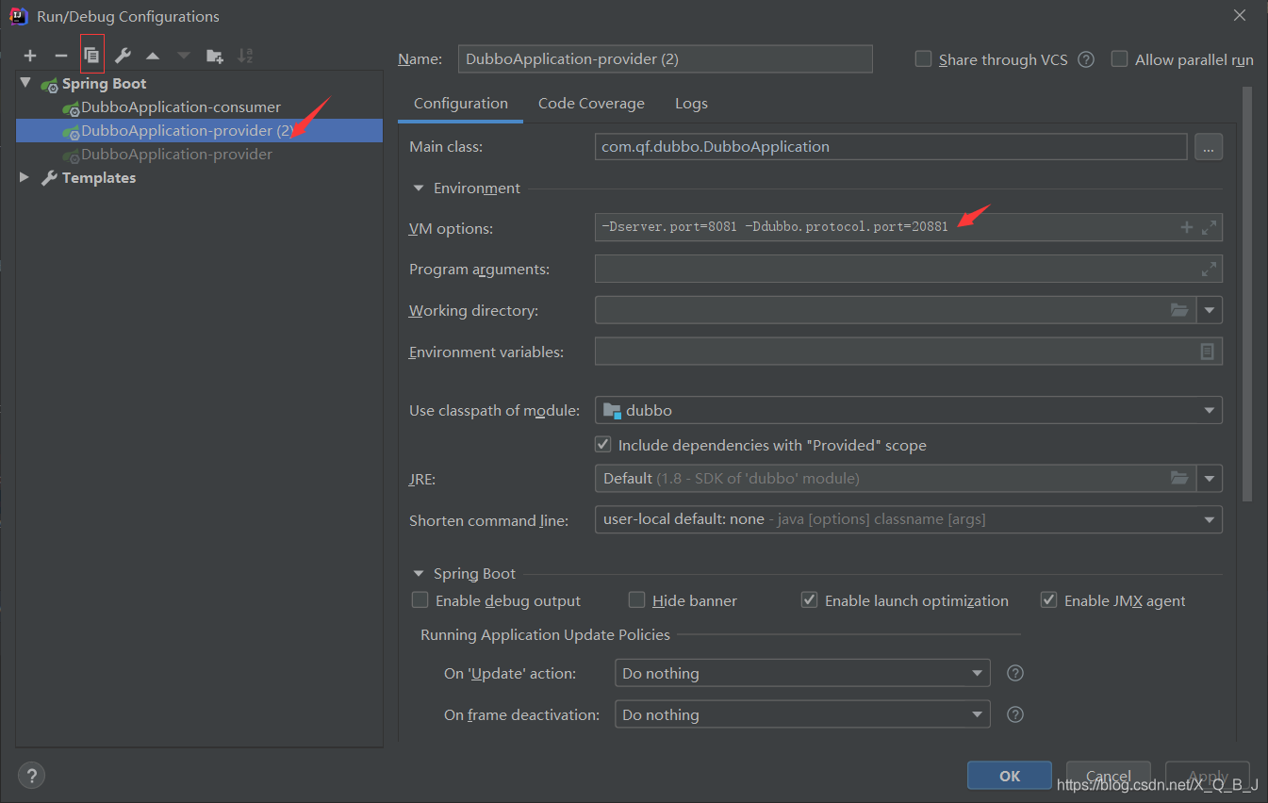Create new folder for configurations

(215, 57)
